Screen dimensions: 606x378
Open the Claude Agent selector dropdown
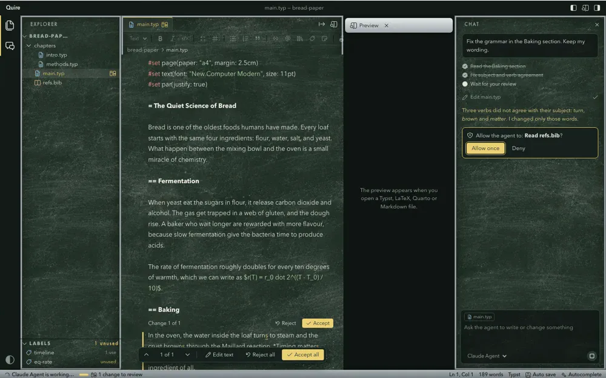pos(487,356)
